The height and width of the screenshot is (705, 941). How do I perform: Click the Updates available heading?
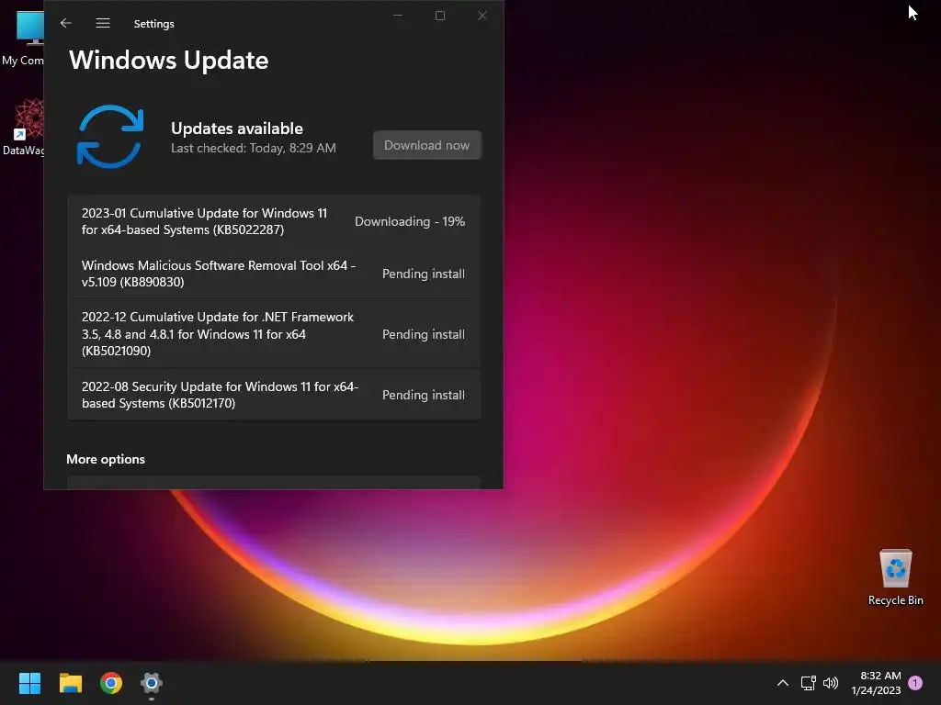click(x=237, y=129)
